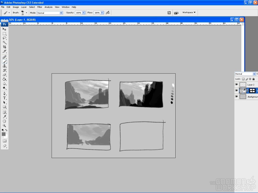Click the Workspace button
The width and height of the screenshot is (258, 193).
pos(189,12)
